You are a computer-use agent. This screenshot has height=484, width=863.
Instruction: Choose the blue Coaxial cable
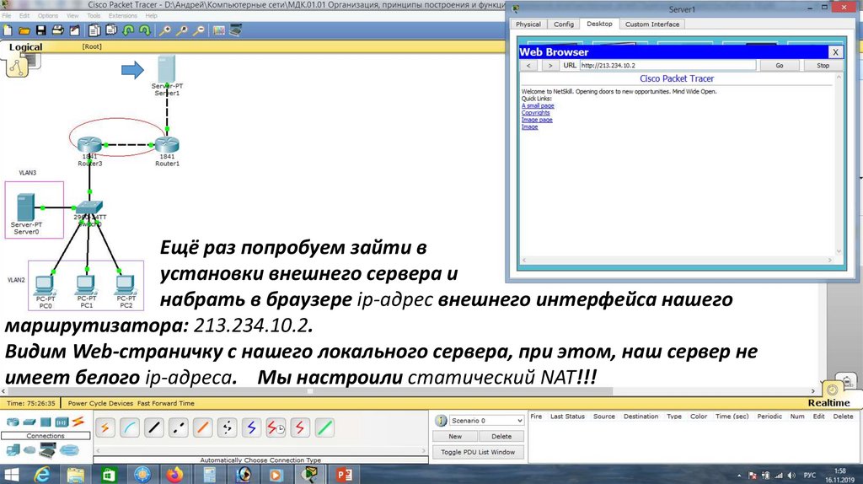pos(251,428)
